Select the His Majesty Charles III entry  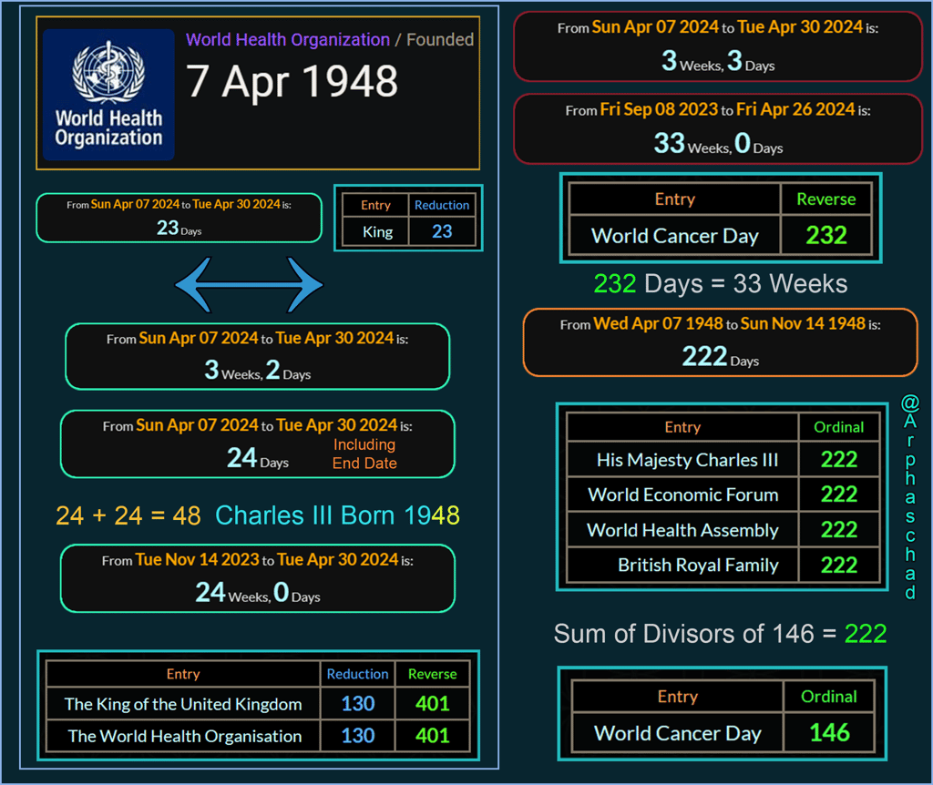(x=682, y=460)
